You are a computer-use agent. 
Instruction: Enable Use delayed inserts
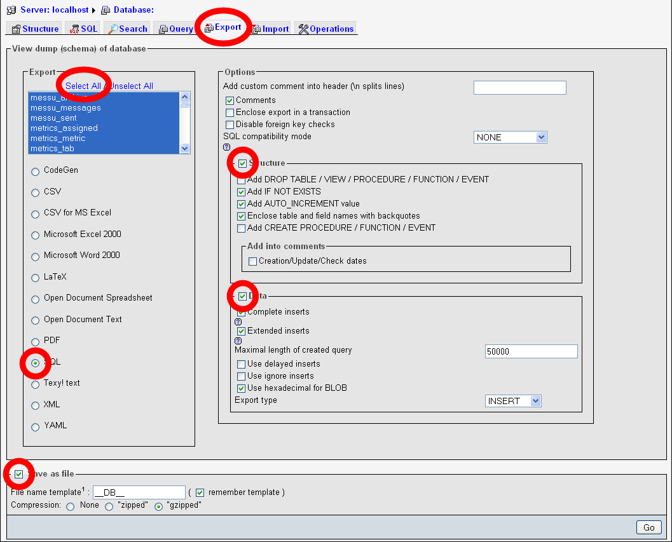click(242, 364)
